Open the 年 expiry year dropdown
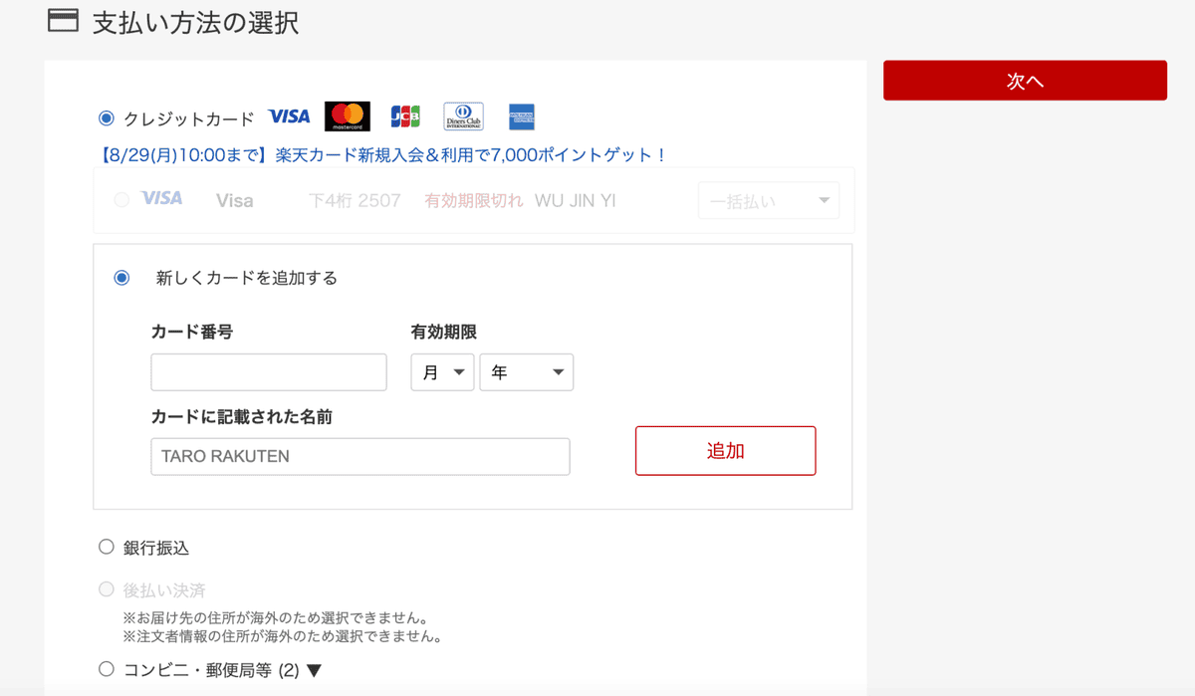Viewport: 1195px width, 696px height. (x=527, y=372)
